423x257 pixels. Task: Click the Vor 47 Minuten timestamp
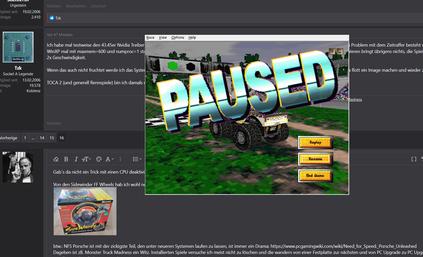coord(60,35)
